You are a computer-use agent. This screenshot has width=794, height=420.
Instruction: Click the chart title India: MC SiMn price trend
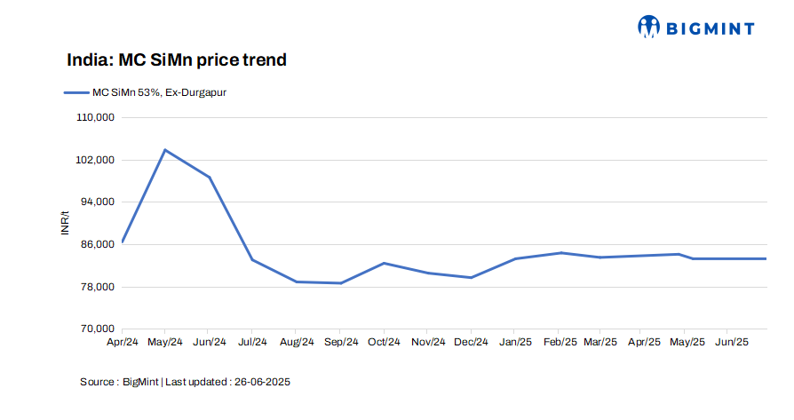pos(177,60)
